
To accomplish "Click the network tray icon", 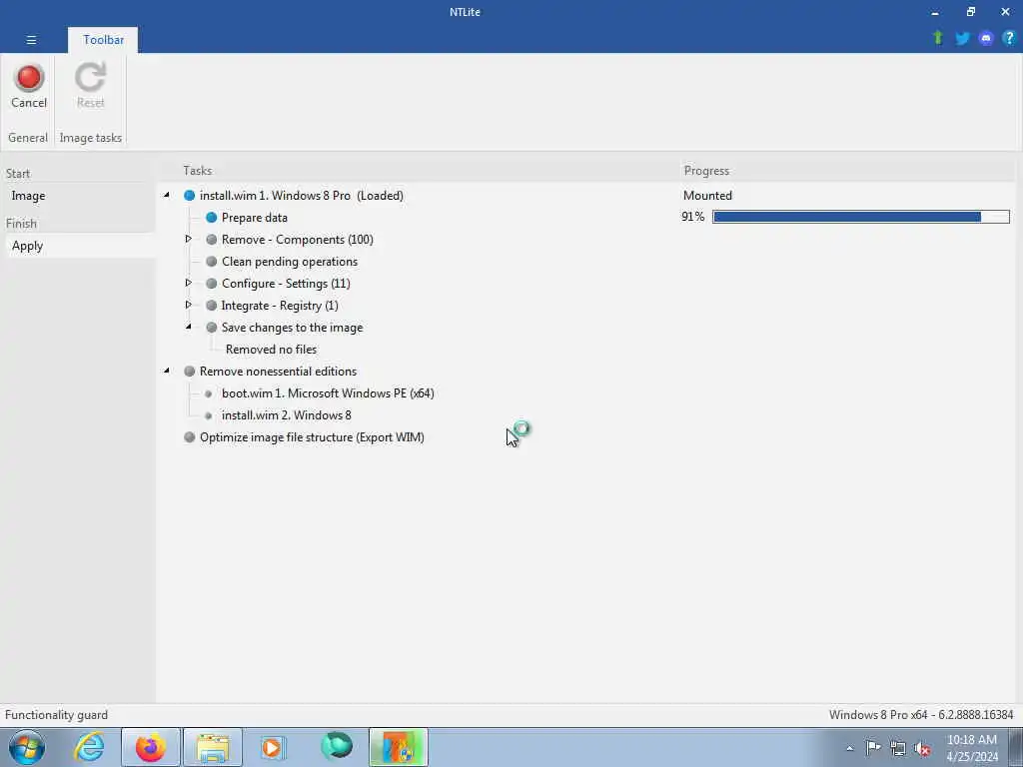I will tap(898, 748).
